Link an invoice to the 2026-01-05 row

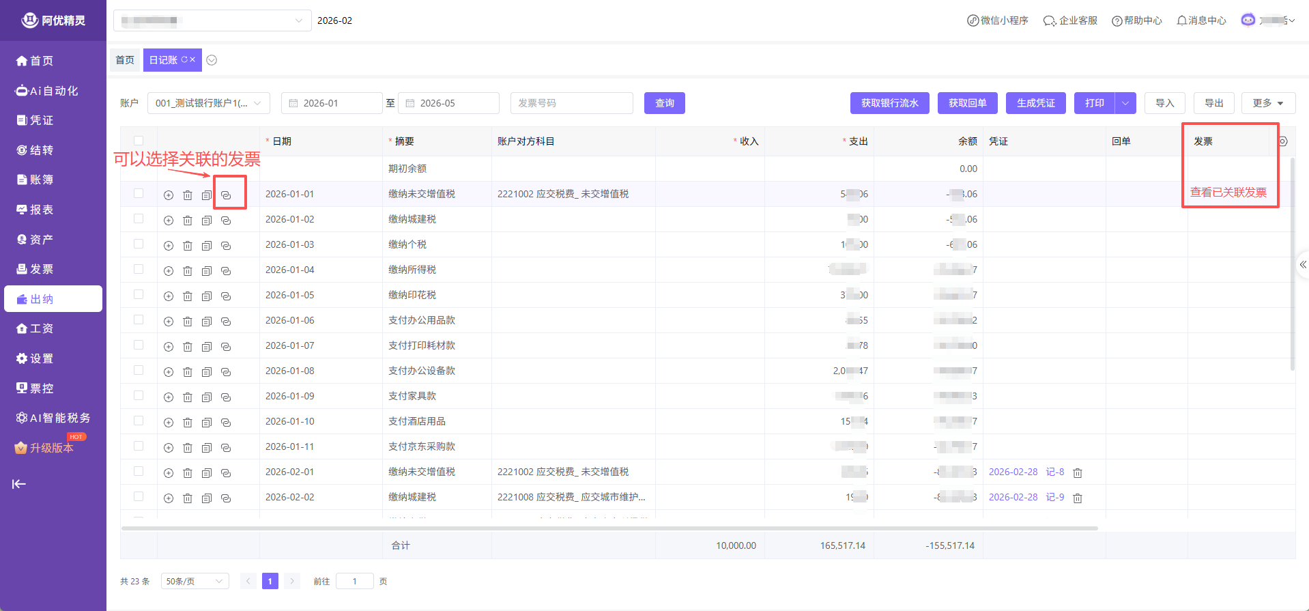tap(226, 296)
